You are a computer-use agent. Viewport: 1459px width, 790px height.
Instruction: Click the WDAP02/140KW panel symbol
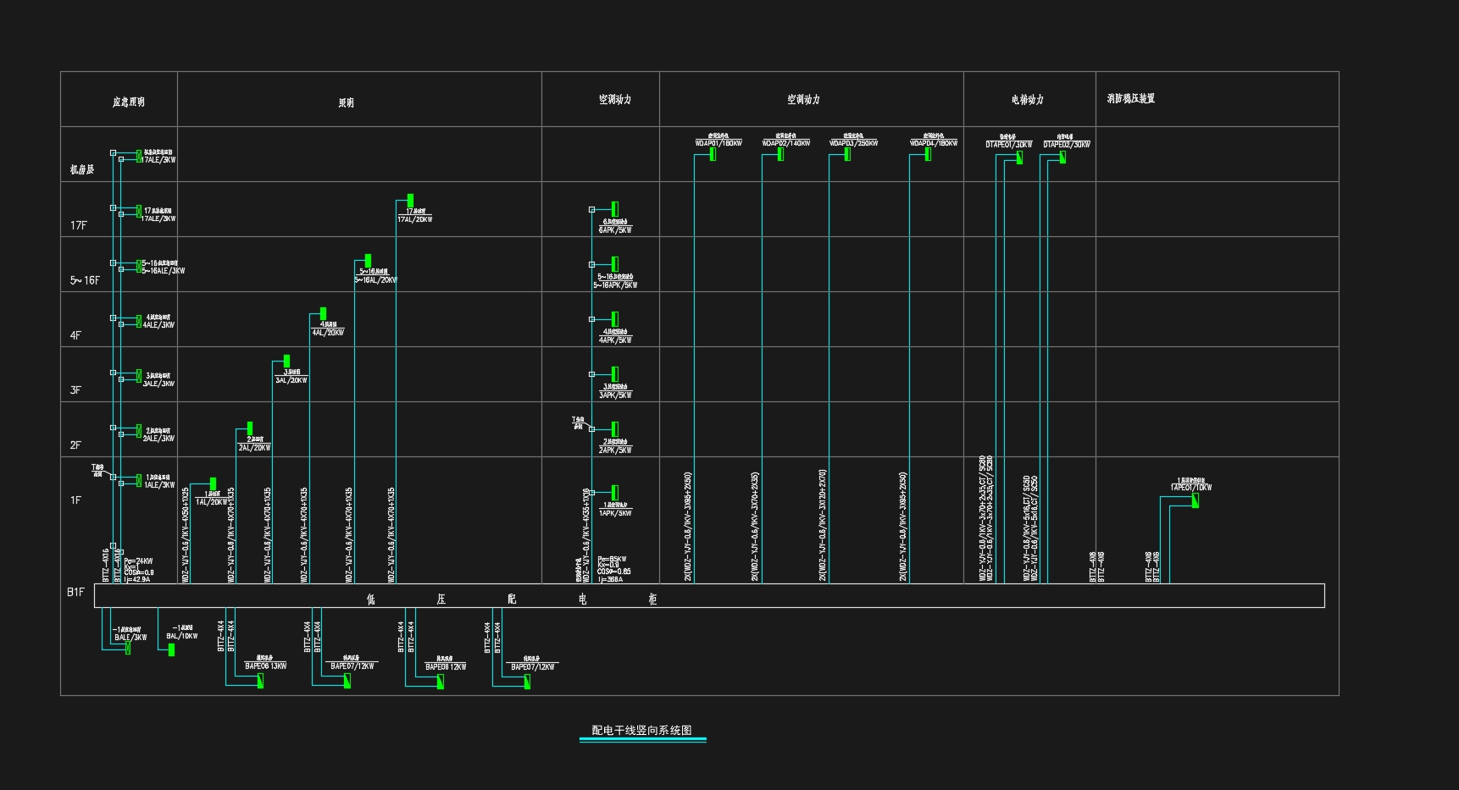coord(781,155)
